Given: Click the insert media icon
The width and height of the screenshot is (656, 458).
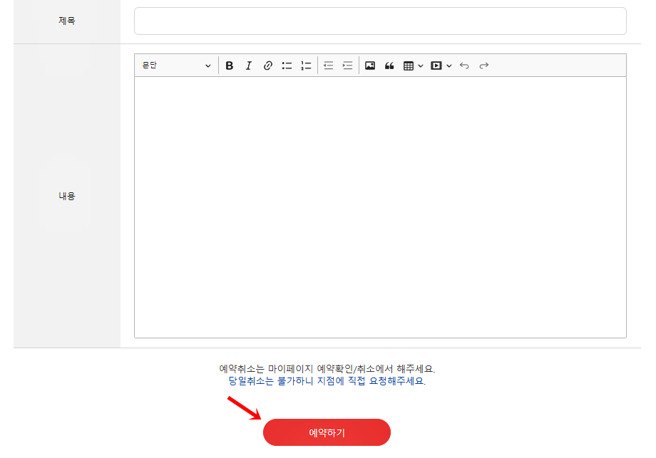Looking at the screenshot, I should pos(436,66).
